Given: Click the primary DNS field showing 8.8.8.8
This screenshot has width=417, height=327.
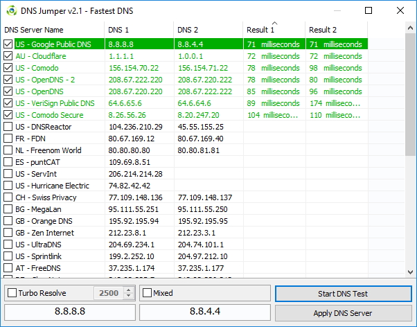Looking at the screenshot, I should pyautogui.click(x=70, y=311).
